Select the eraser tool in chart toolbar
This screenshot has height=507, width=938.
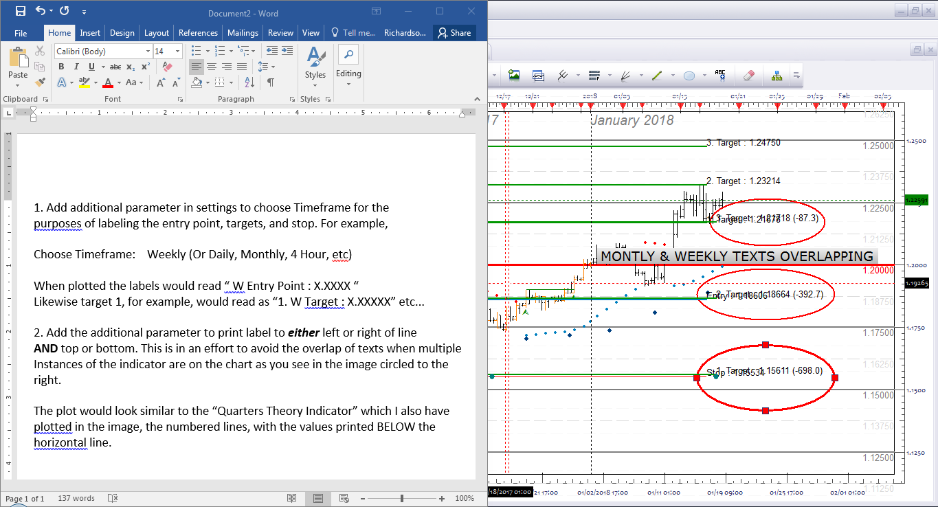click(749, 75)
